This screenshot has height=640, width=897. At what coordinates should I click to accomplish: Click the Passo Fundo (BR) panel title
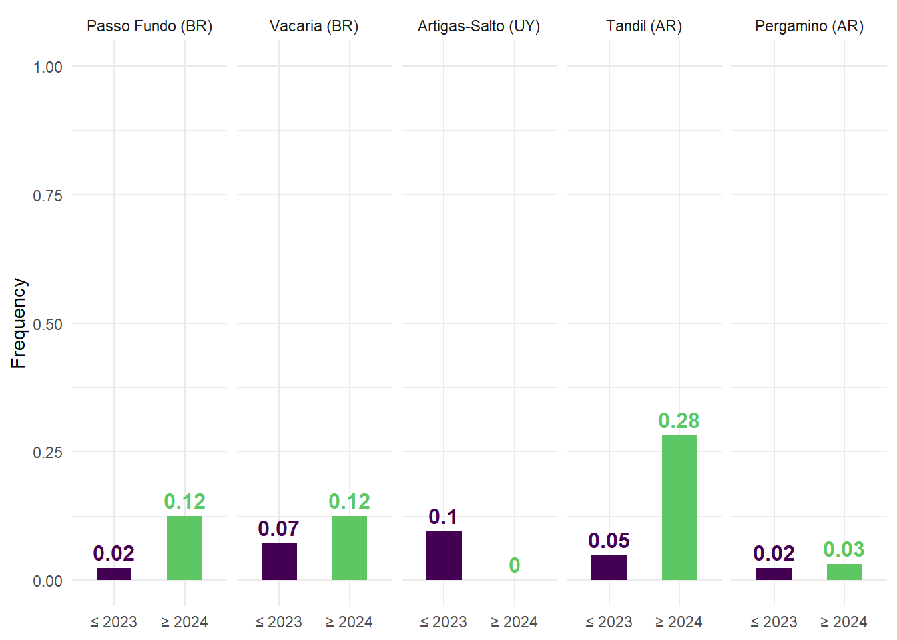point(149,27)
